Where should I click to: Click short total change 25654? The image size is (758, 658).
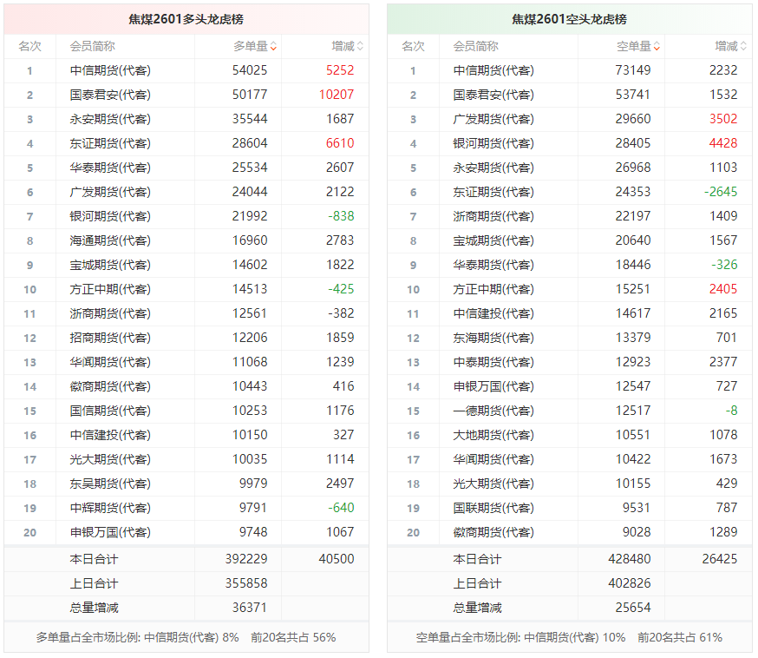pyautogui.click(x=633, y=608)
